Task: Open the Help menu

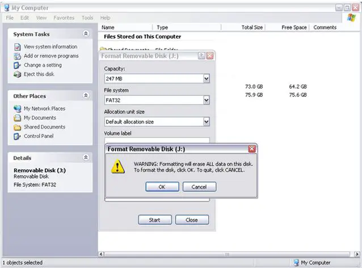Action: click(105, 18)
